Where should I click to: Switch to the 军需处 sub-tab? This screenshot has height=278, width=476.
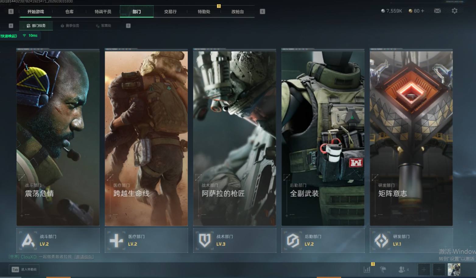[x=104, y=26]
